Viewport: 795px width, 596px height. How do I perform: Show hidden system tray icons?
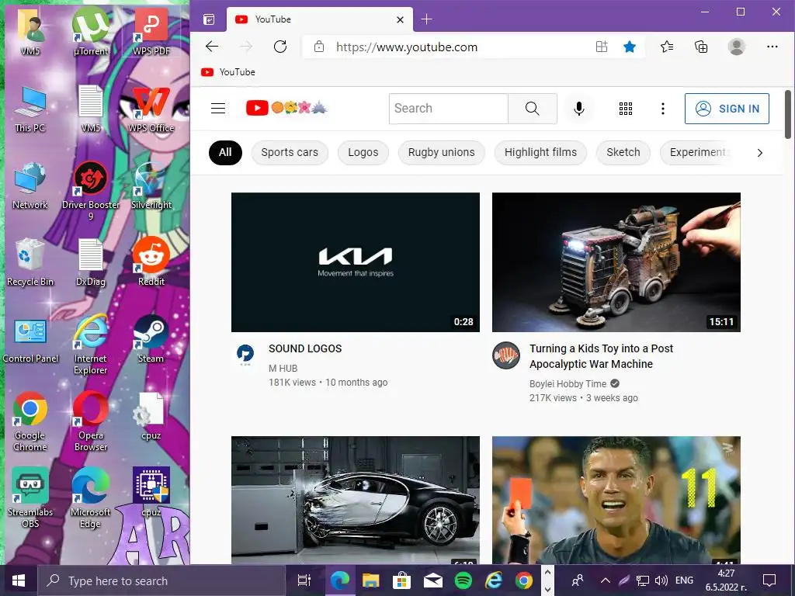[605, 580]
